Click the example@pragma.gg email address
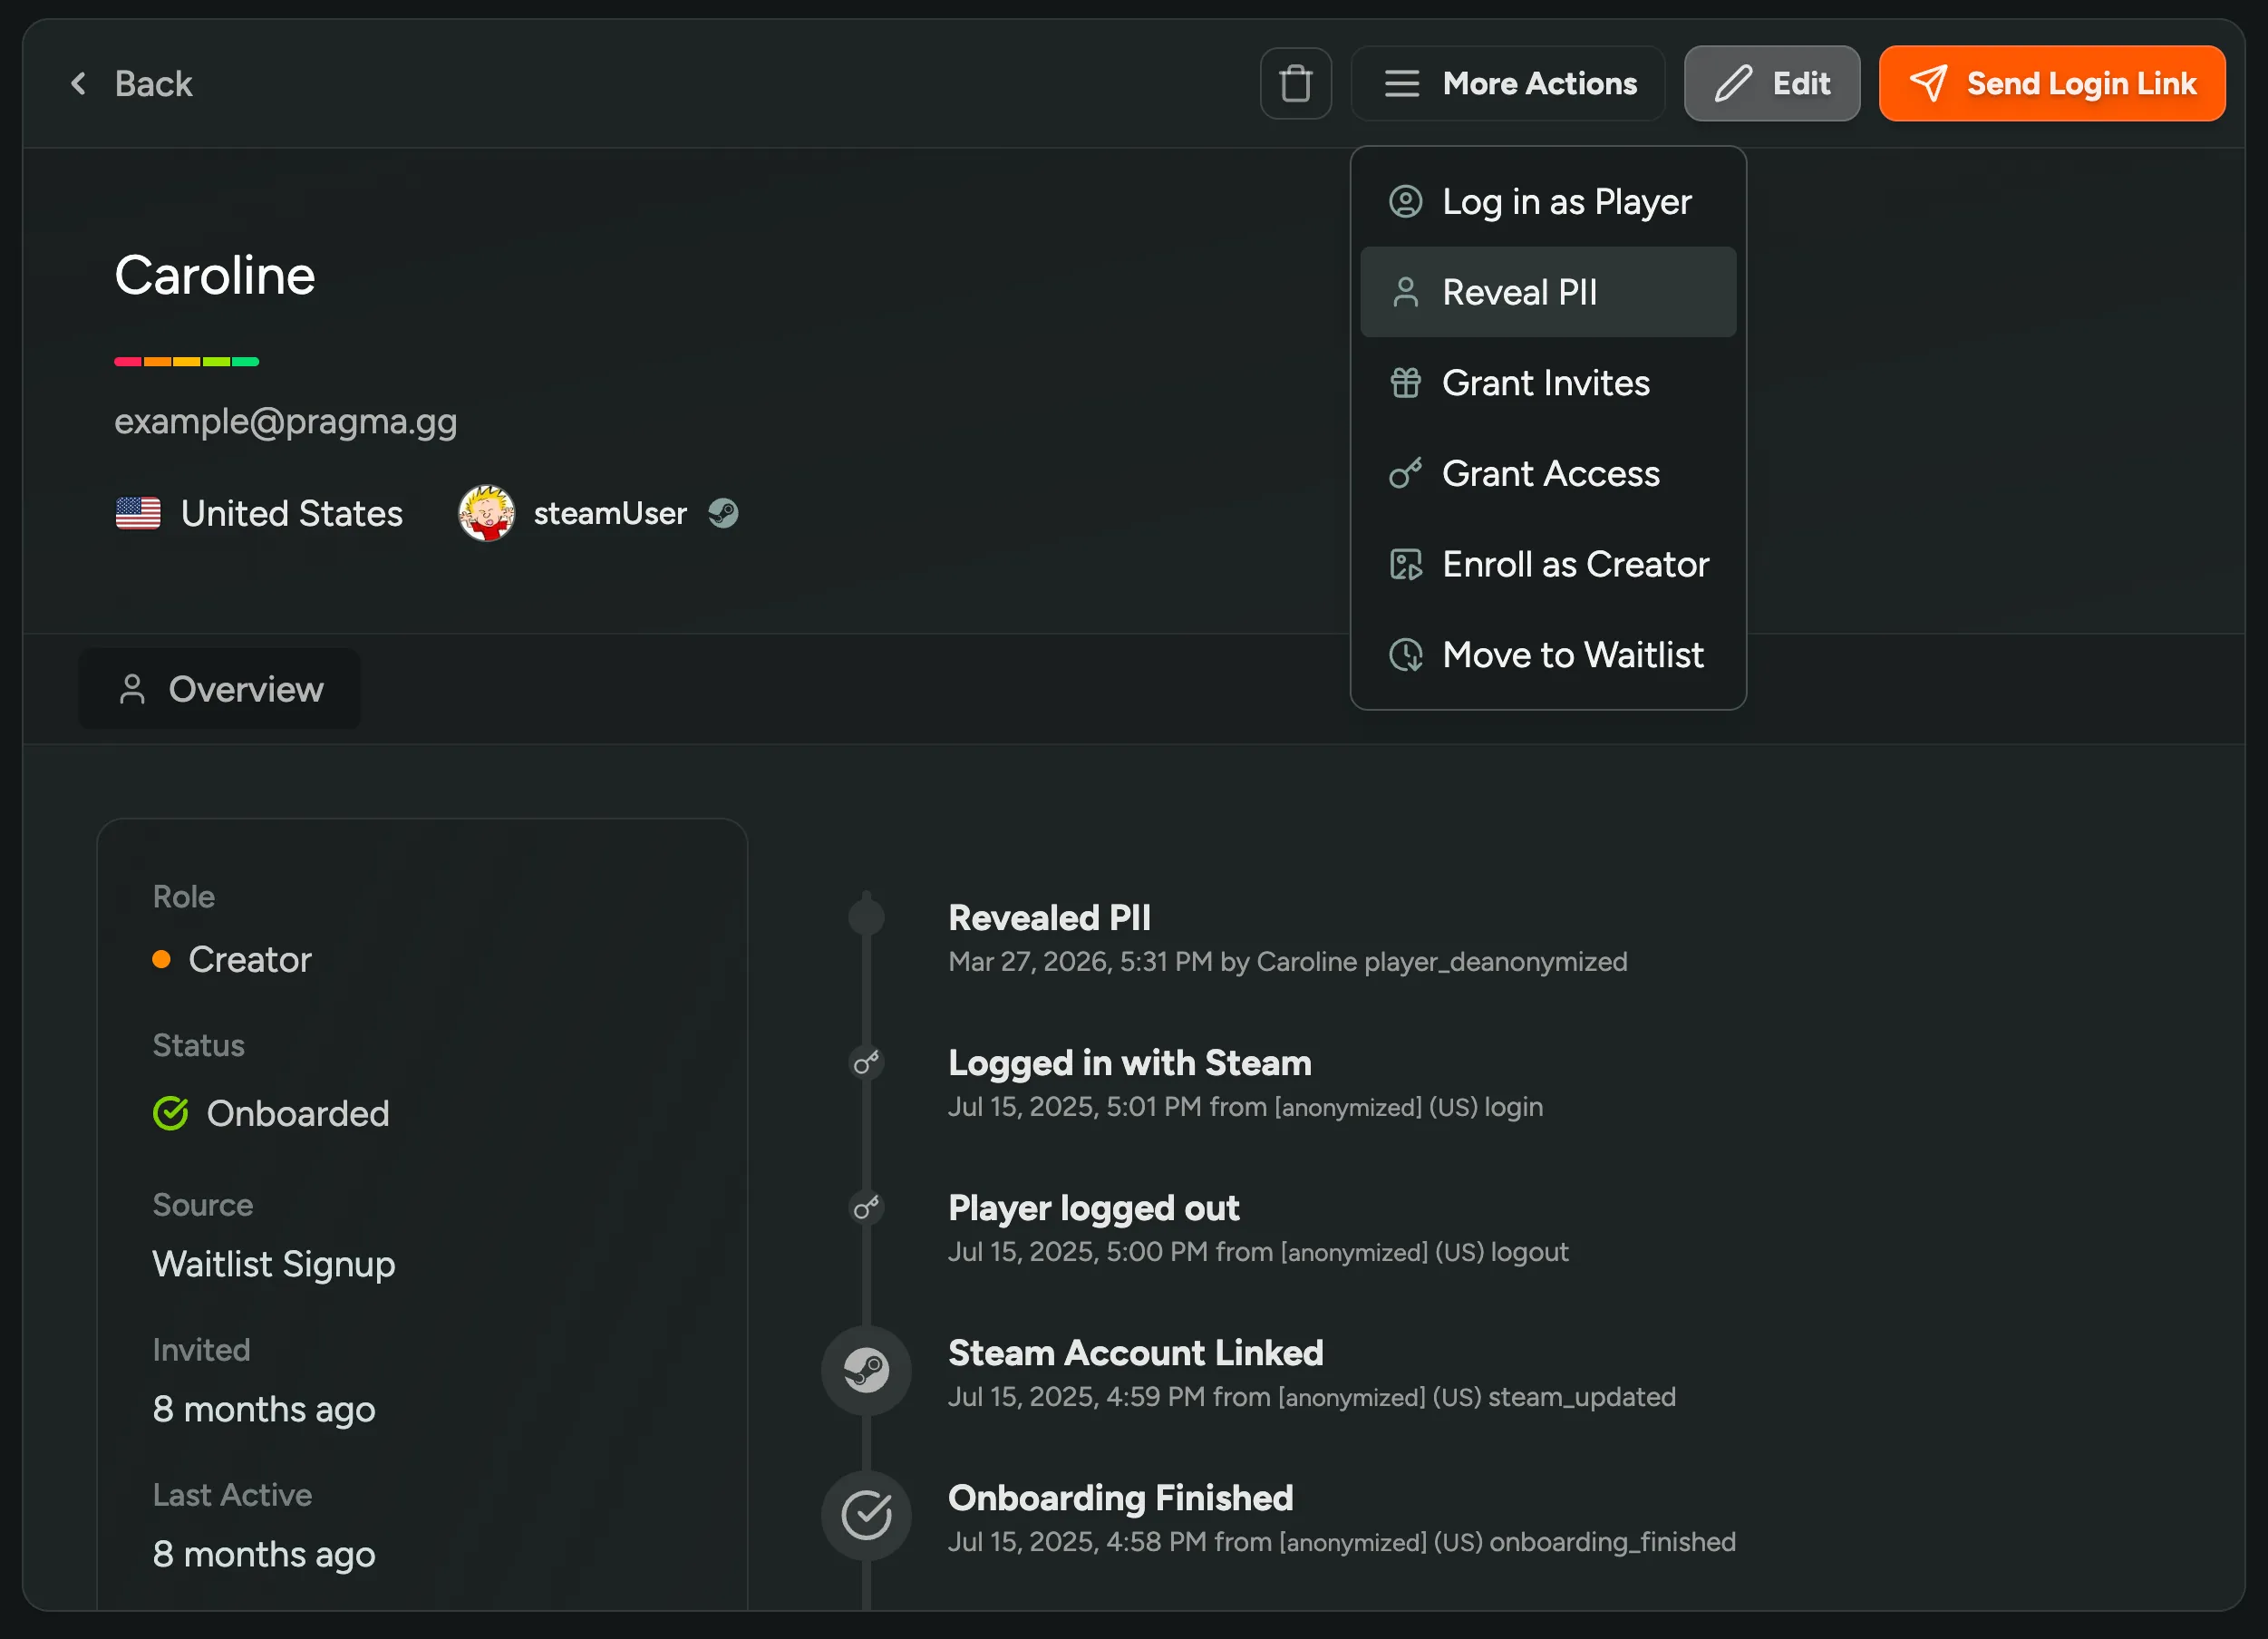This screenshot has height=1639, width=2268. 286,422
